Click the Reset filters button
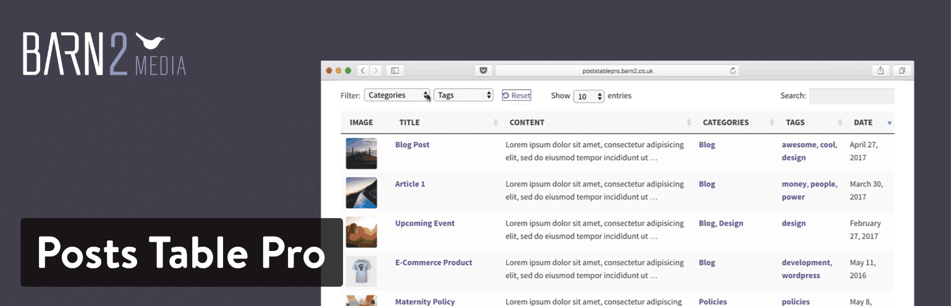Image resolution: width=951 pixels, height=306 pixels. point(516,95)
